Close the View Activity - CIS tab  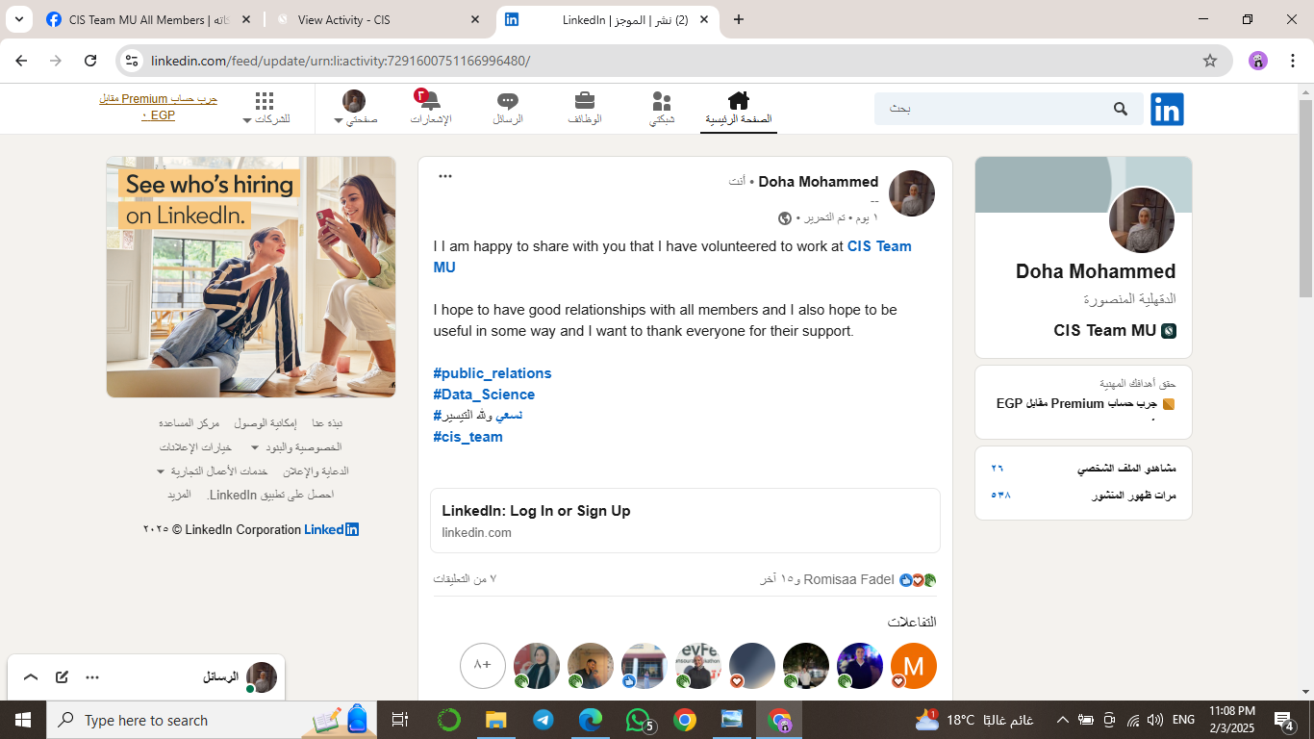coord(475,19)
